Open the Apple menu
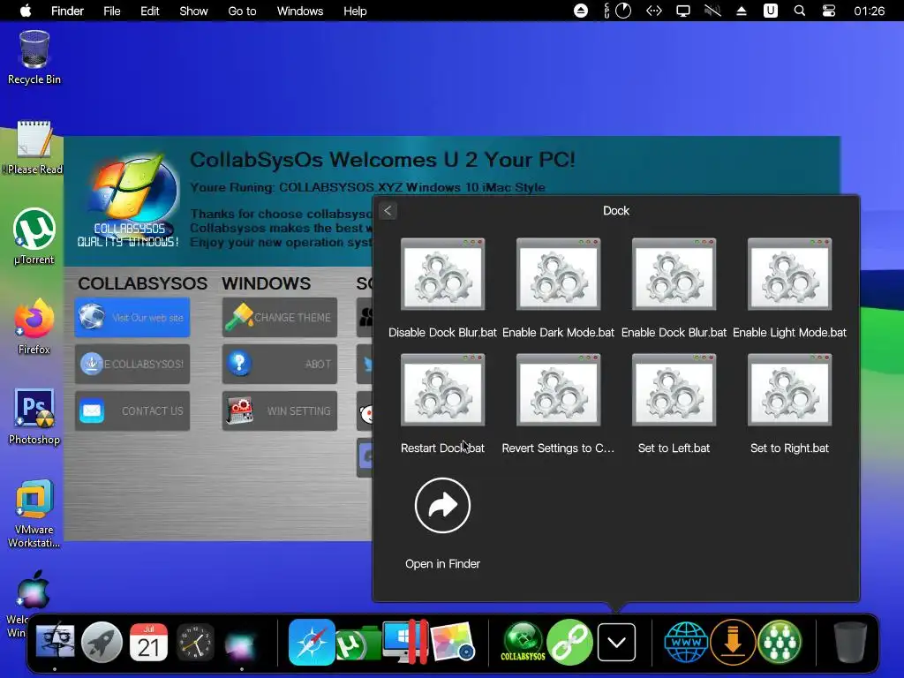This screenshot has width=904, height=678. (x=26, y=11)
